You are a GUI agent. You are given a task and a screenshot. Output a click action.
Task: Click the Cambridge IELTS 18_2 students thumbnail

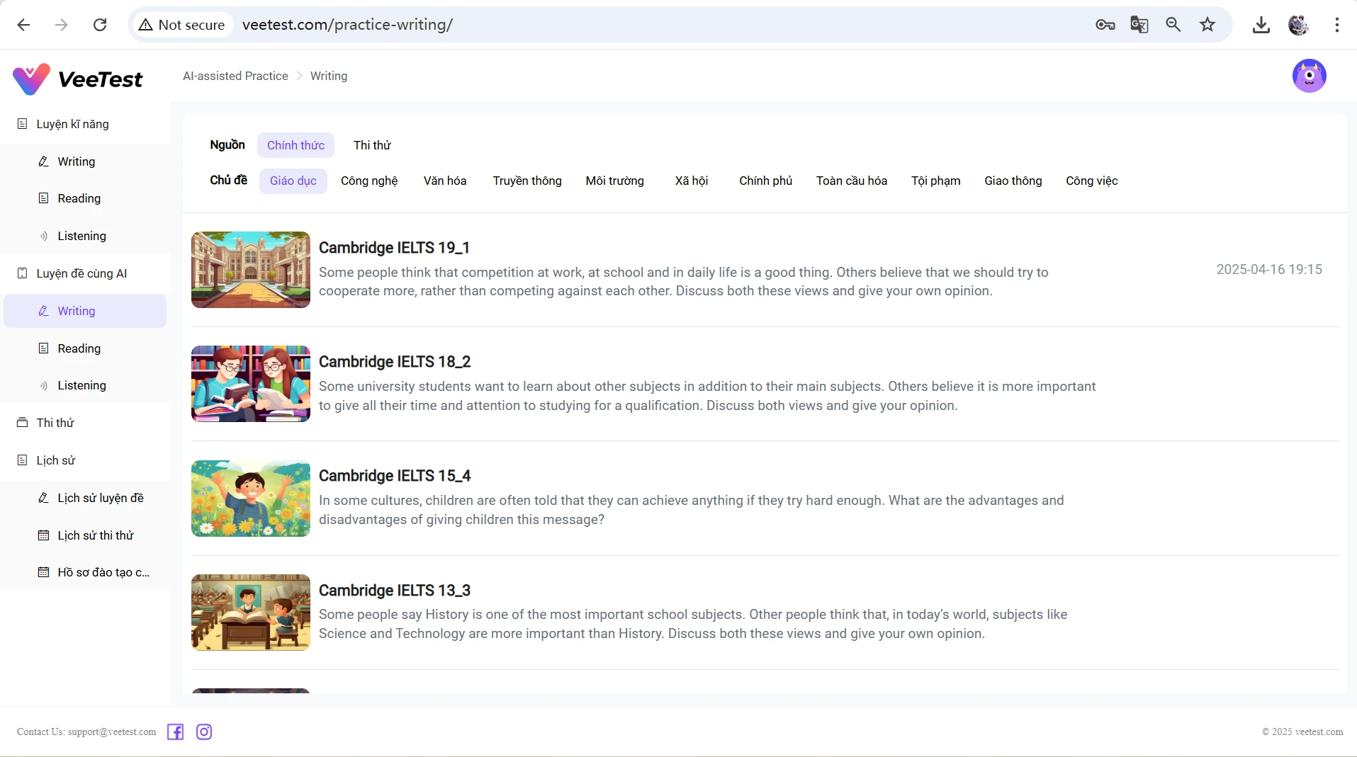[x=251, y=384]
